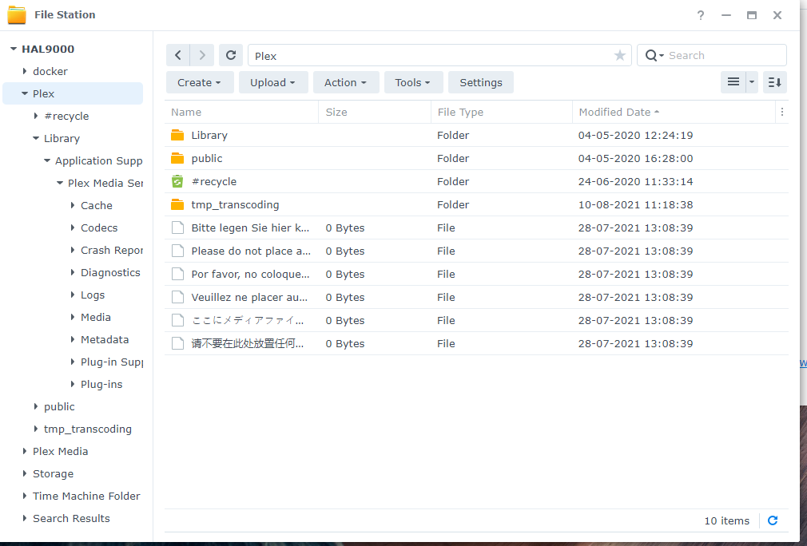Image resolution: width=807 pixels, height=546 pixels.
Task: Go back with the left arrow button
Action: (x=178, y=55)
